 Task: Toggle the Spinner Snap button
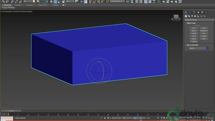click(x=103, y=2)
